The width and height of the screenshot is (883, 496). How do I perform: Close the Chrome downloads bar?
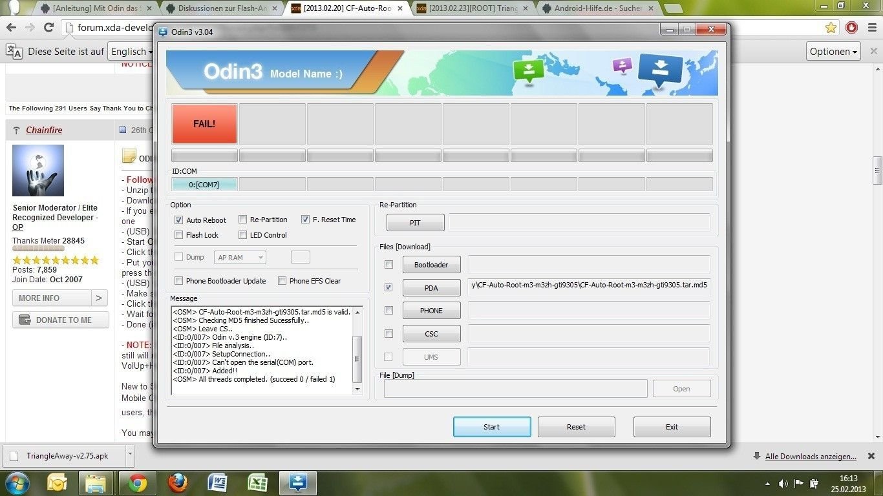(871, 456)
